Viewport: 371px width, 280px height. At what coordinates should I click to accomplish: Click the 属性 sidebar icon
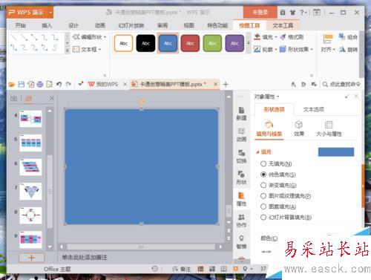coord(241,199)
